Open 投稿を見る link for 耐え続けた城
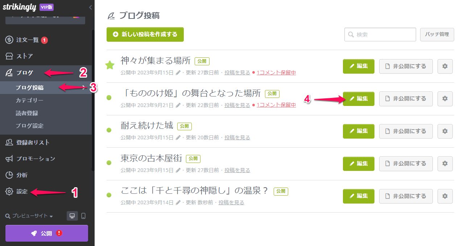 tap(237, 138)
